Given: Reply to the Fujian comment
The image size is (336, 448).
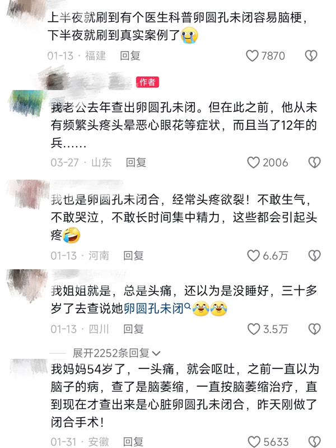Looking at the screenshot, I should pos(130,55).
